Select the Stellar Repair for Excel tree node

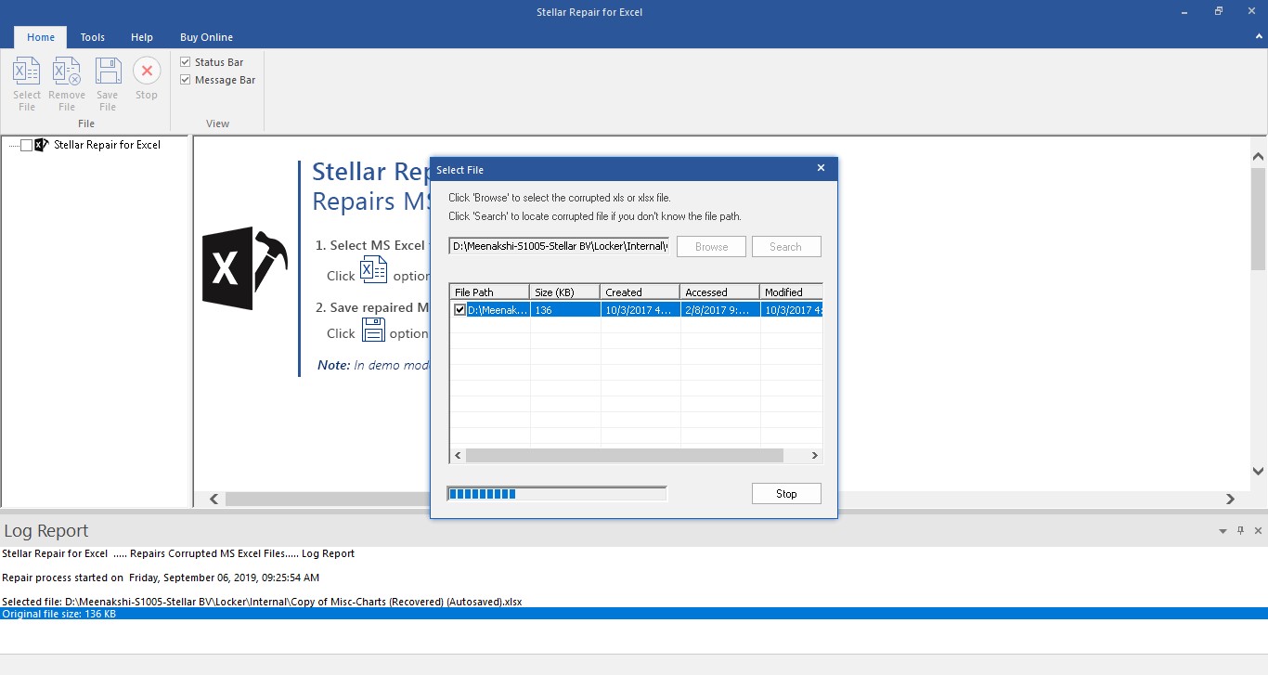tap(107, 145)
